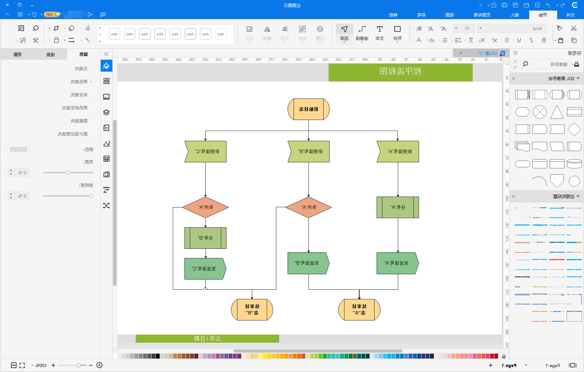Click the eyedropper icon beside color palette
584x372 pixels.
coord(504,356)
